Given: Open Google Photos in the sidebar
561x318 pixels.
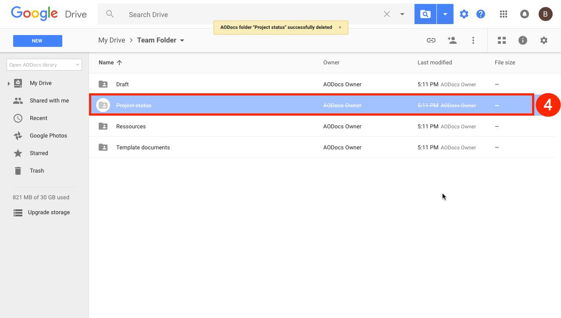Looking at the screenshot, I should [x=48, y=136].
